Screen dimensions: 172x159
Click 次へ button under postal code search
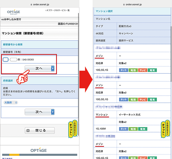[x=40, y=68]
